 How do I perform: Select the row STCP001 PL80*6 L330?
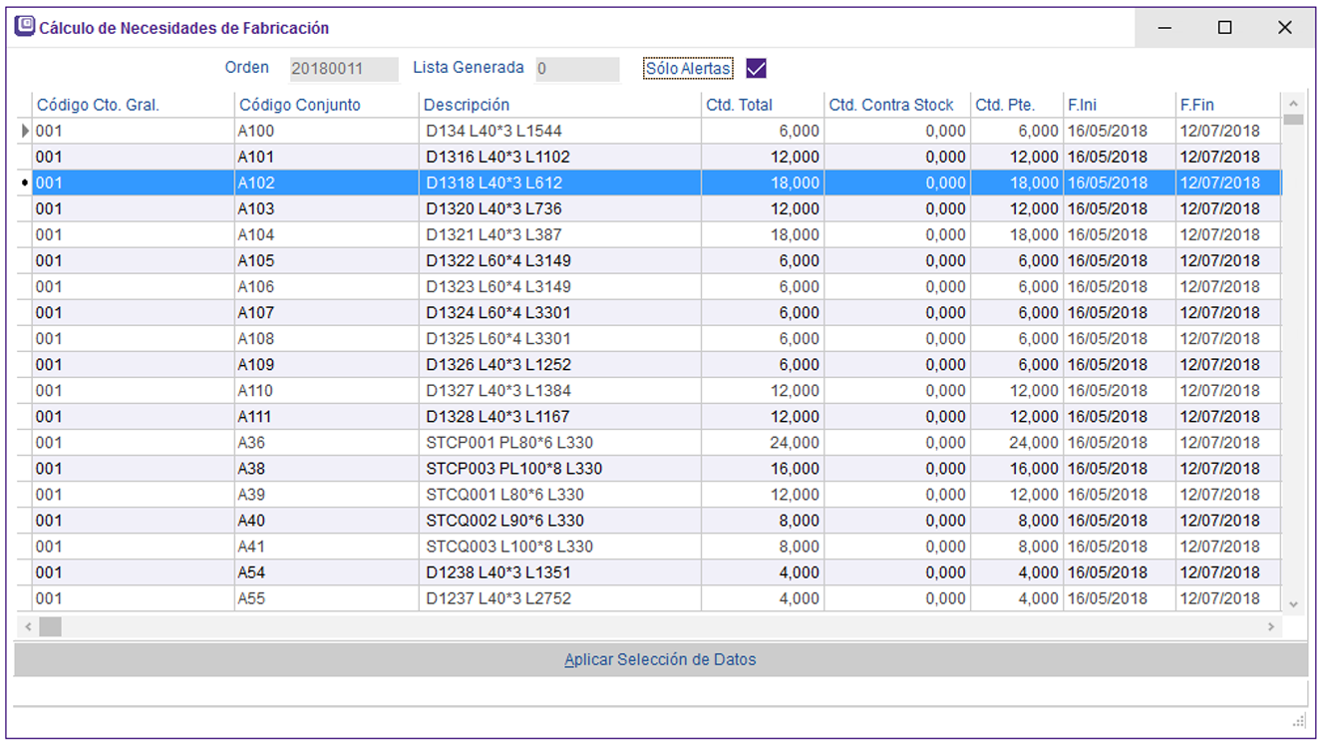509,443
